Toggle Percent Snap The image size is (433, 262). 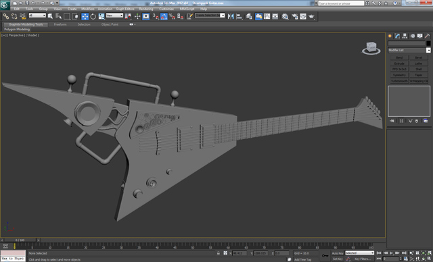pyautogui.click(x=172, y=16)
